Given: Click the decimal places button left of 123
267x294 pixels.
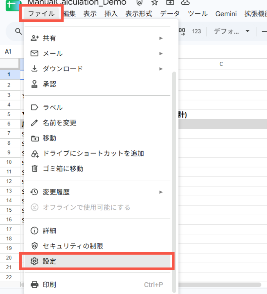Looking at the screenshot, I should click(182, 31).
